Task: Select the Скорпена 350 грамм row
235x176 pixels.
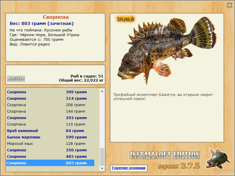Action: click(x=50, y=150)
